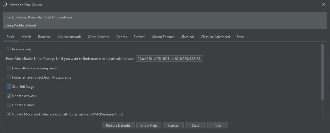Image resolution: width=330 pixels, height=133 pixels.
Task: Switch to the Match tab
Action: (x=26, y=37)
